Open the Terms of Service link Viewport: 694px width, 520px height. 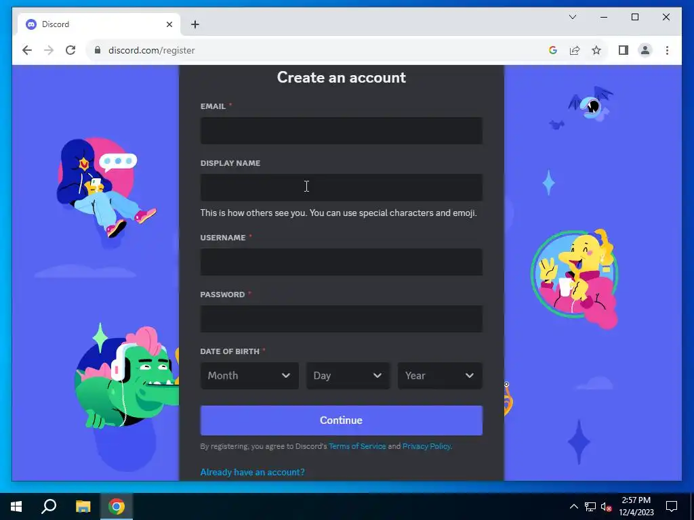(x=357, y=446)
